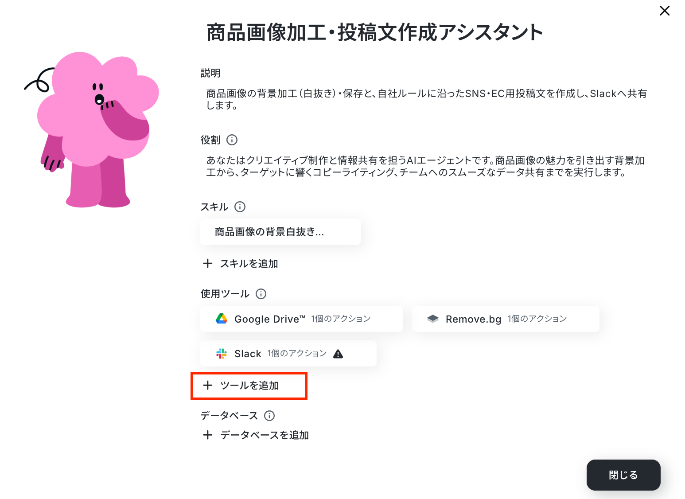The height and width of the screenshot is (499, 685).
Task: Click the info icon next to 役割
Action: click(x=232, y=140)
